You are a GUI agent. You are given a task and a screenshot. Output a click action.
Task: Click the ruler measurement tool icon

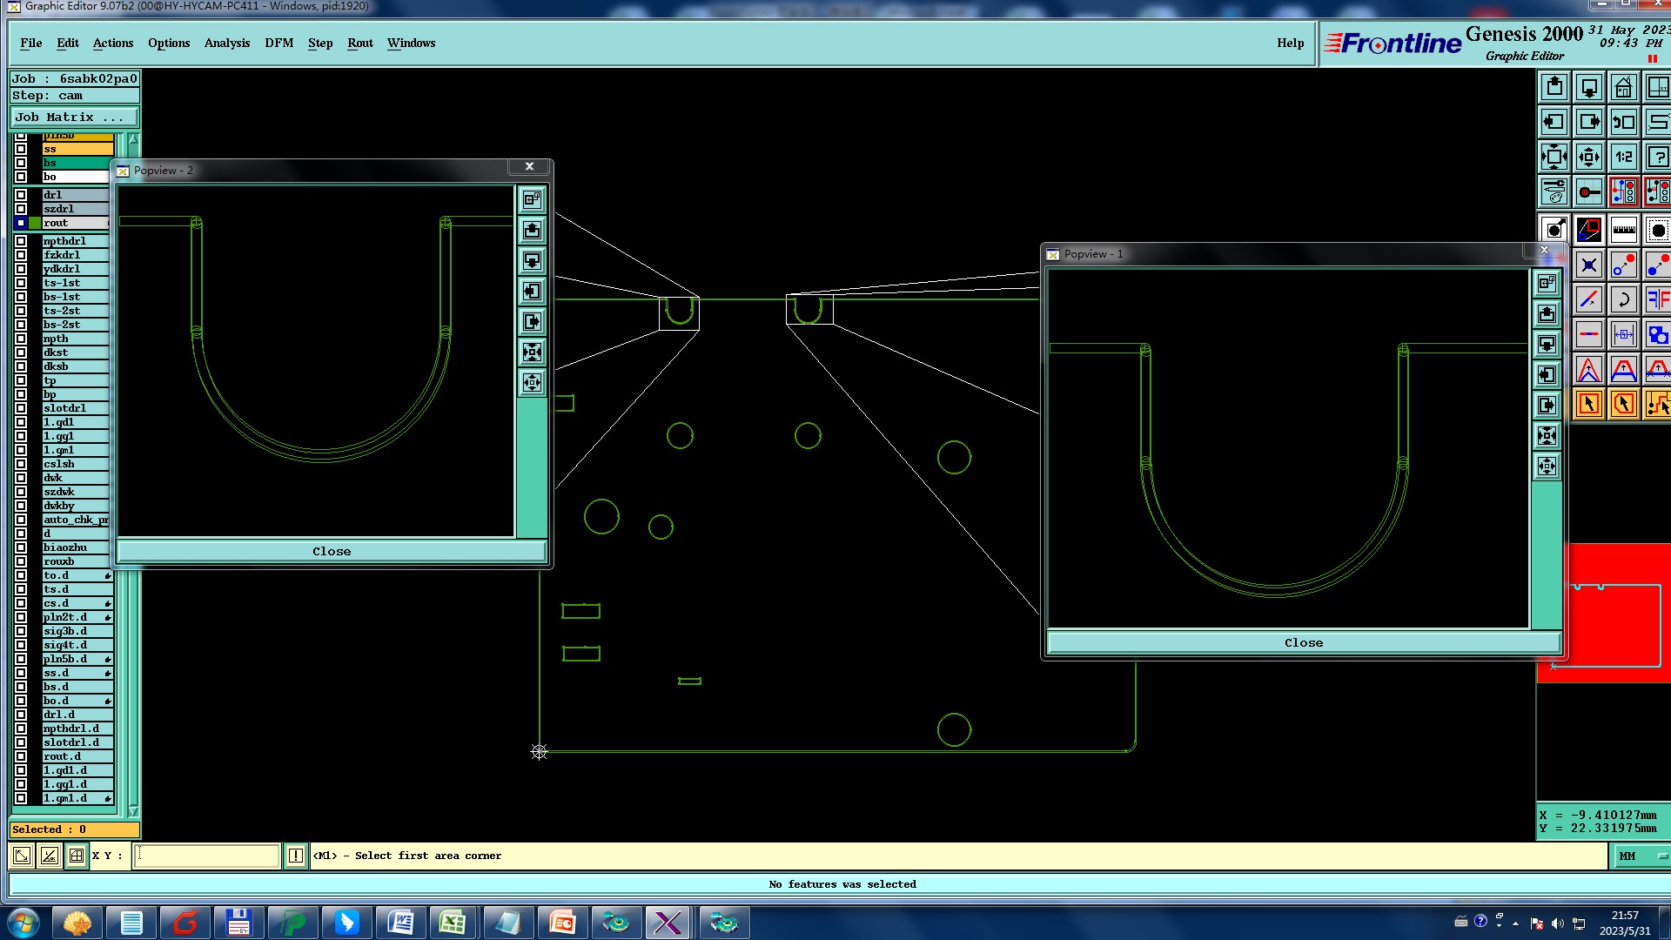(1624, 231)
